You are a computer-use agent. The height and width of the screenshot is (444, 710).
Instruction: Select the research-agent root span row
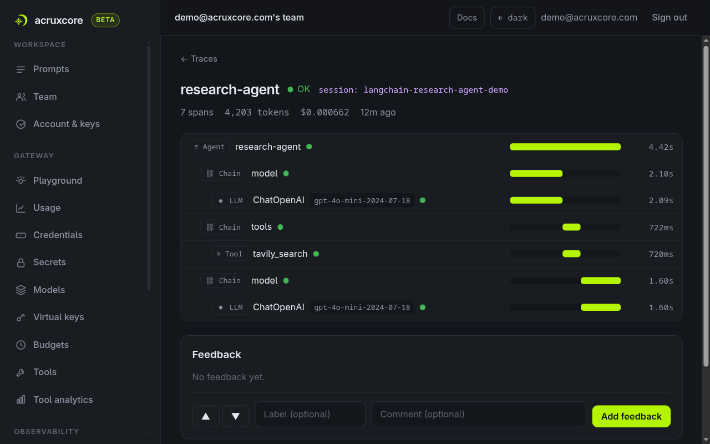(432, 147)
